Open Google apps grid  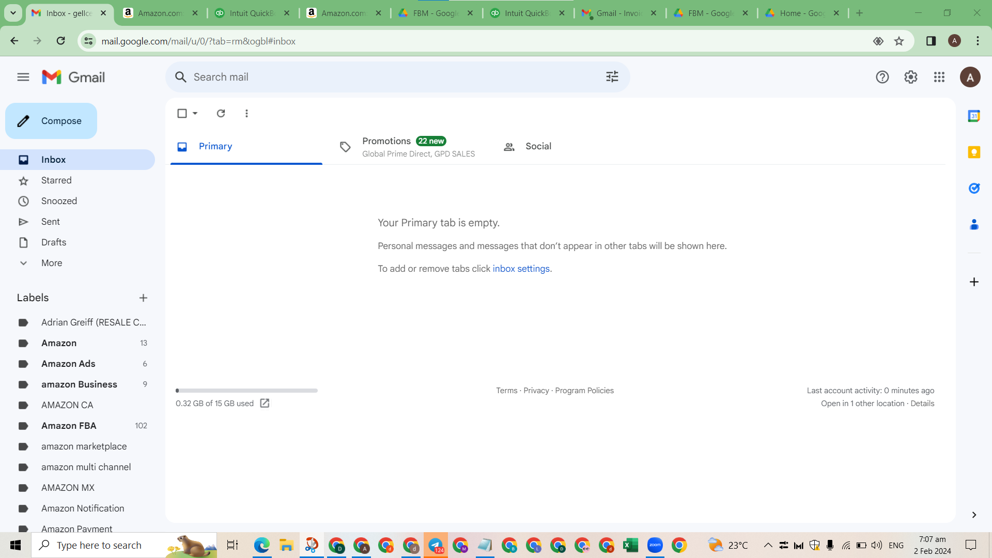(x=939, y=77)
